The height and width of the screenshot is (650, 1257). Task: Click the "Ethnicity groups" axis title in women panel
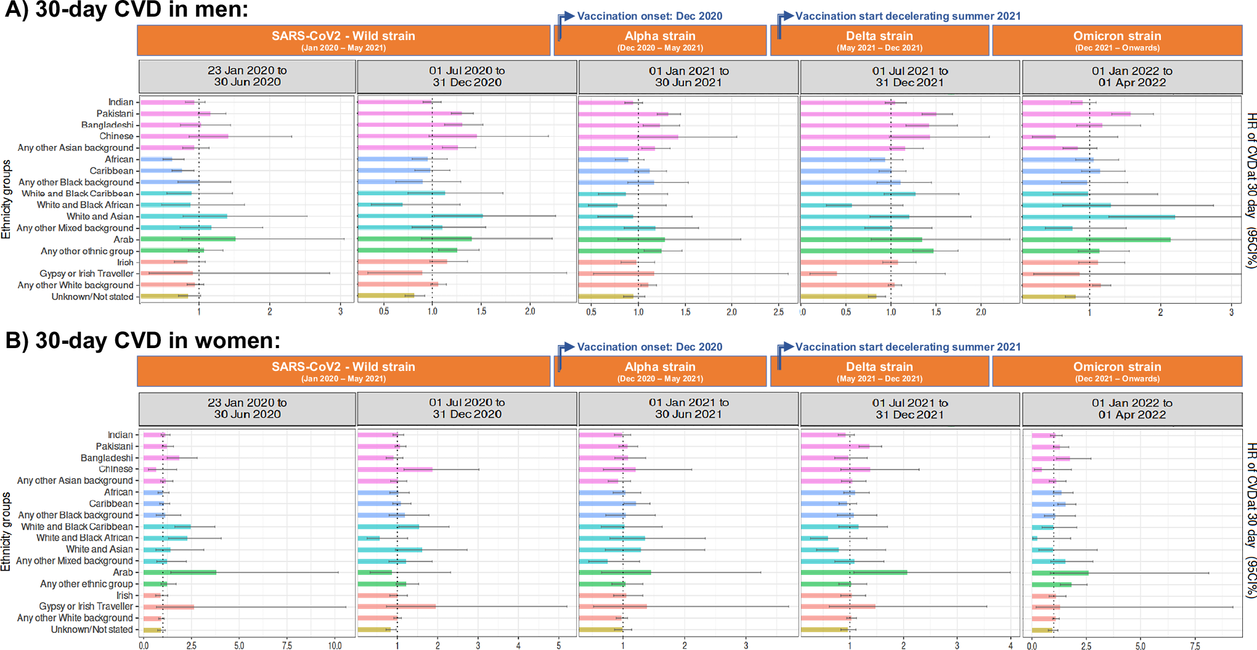pos(6,532)
